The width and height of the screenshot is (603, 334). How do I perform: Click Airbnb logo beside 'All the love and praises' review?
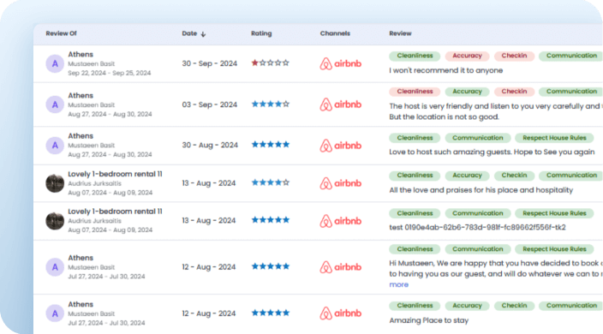(340, 183)
